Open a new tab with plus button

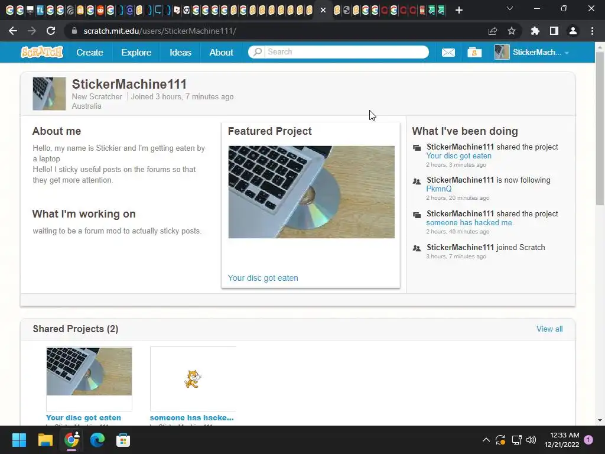pyautogui.click(x=458, y=10)
